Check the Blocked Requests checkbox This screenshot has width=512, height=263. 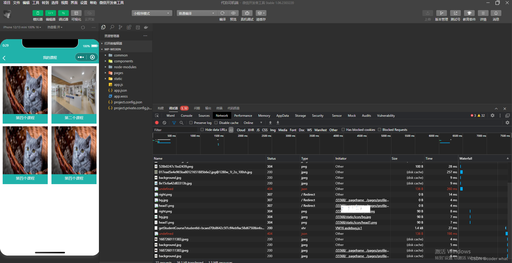[x=379, y=130]
